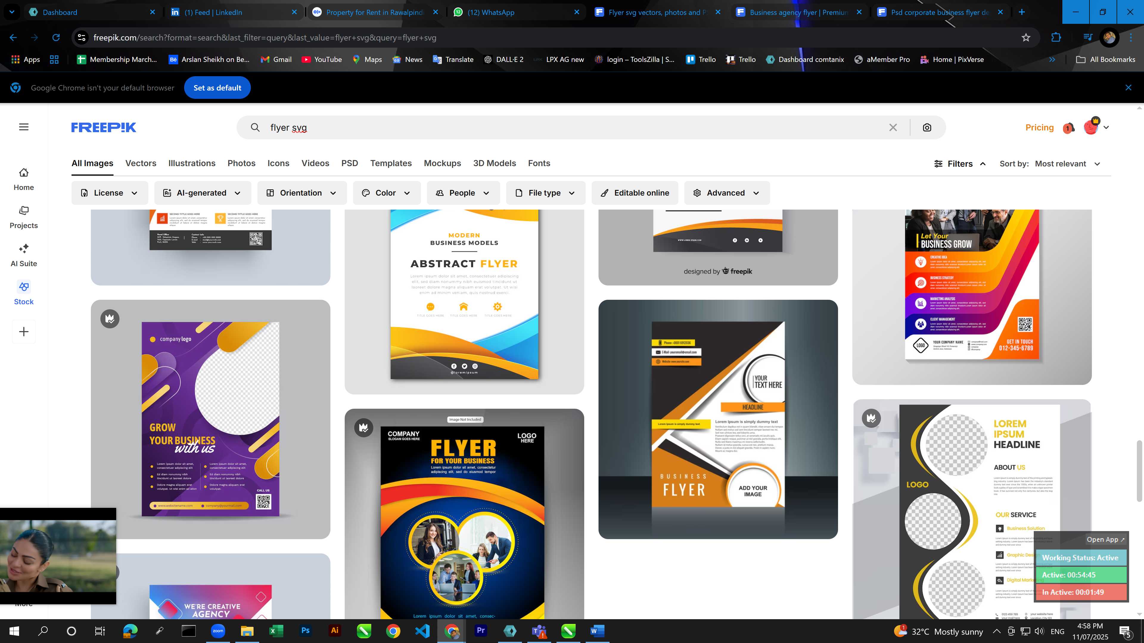Expand the AI-generated filter dropdown
The image size is (1144, 643).
click(203, 193)
